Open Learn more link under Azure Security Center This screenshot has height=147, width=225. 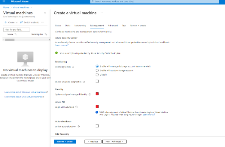pos(62,45)
